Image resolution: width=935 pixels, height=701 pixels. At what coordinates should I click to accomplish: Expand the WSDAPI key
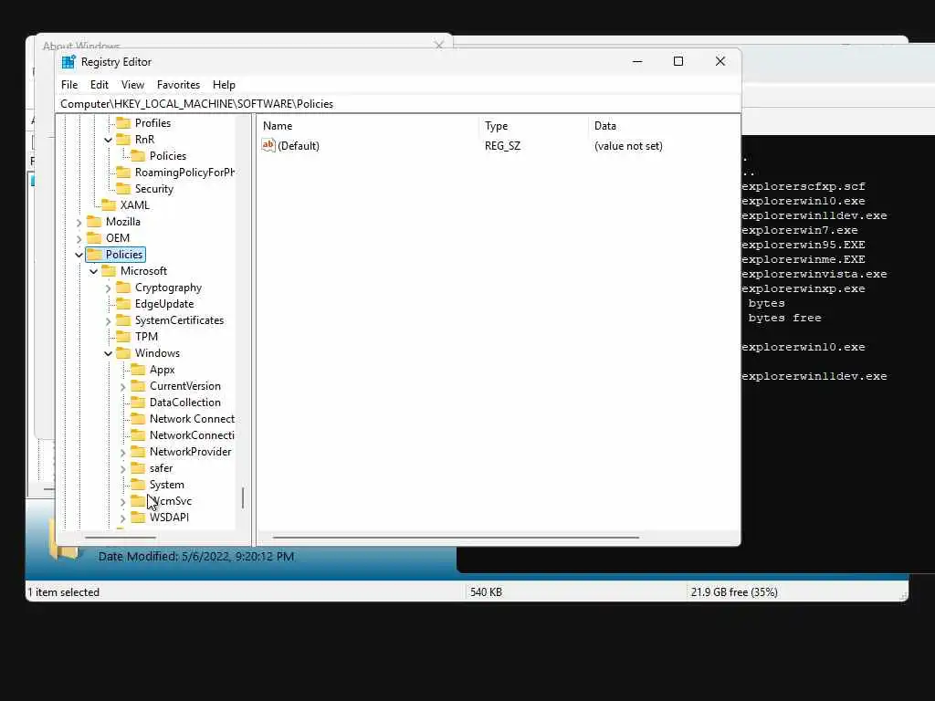[123, 518]
